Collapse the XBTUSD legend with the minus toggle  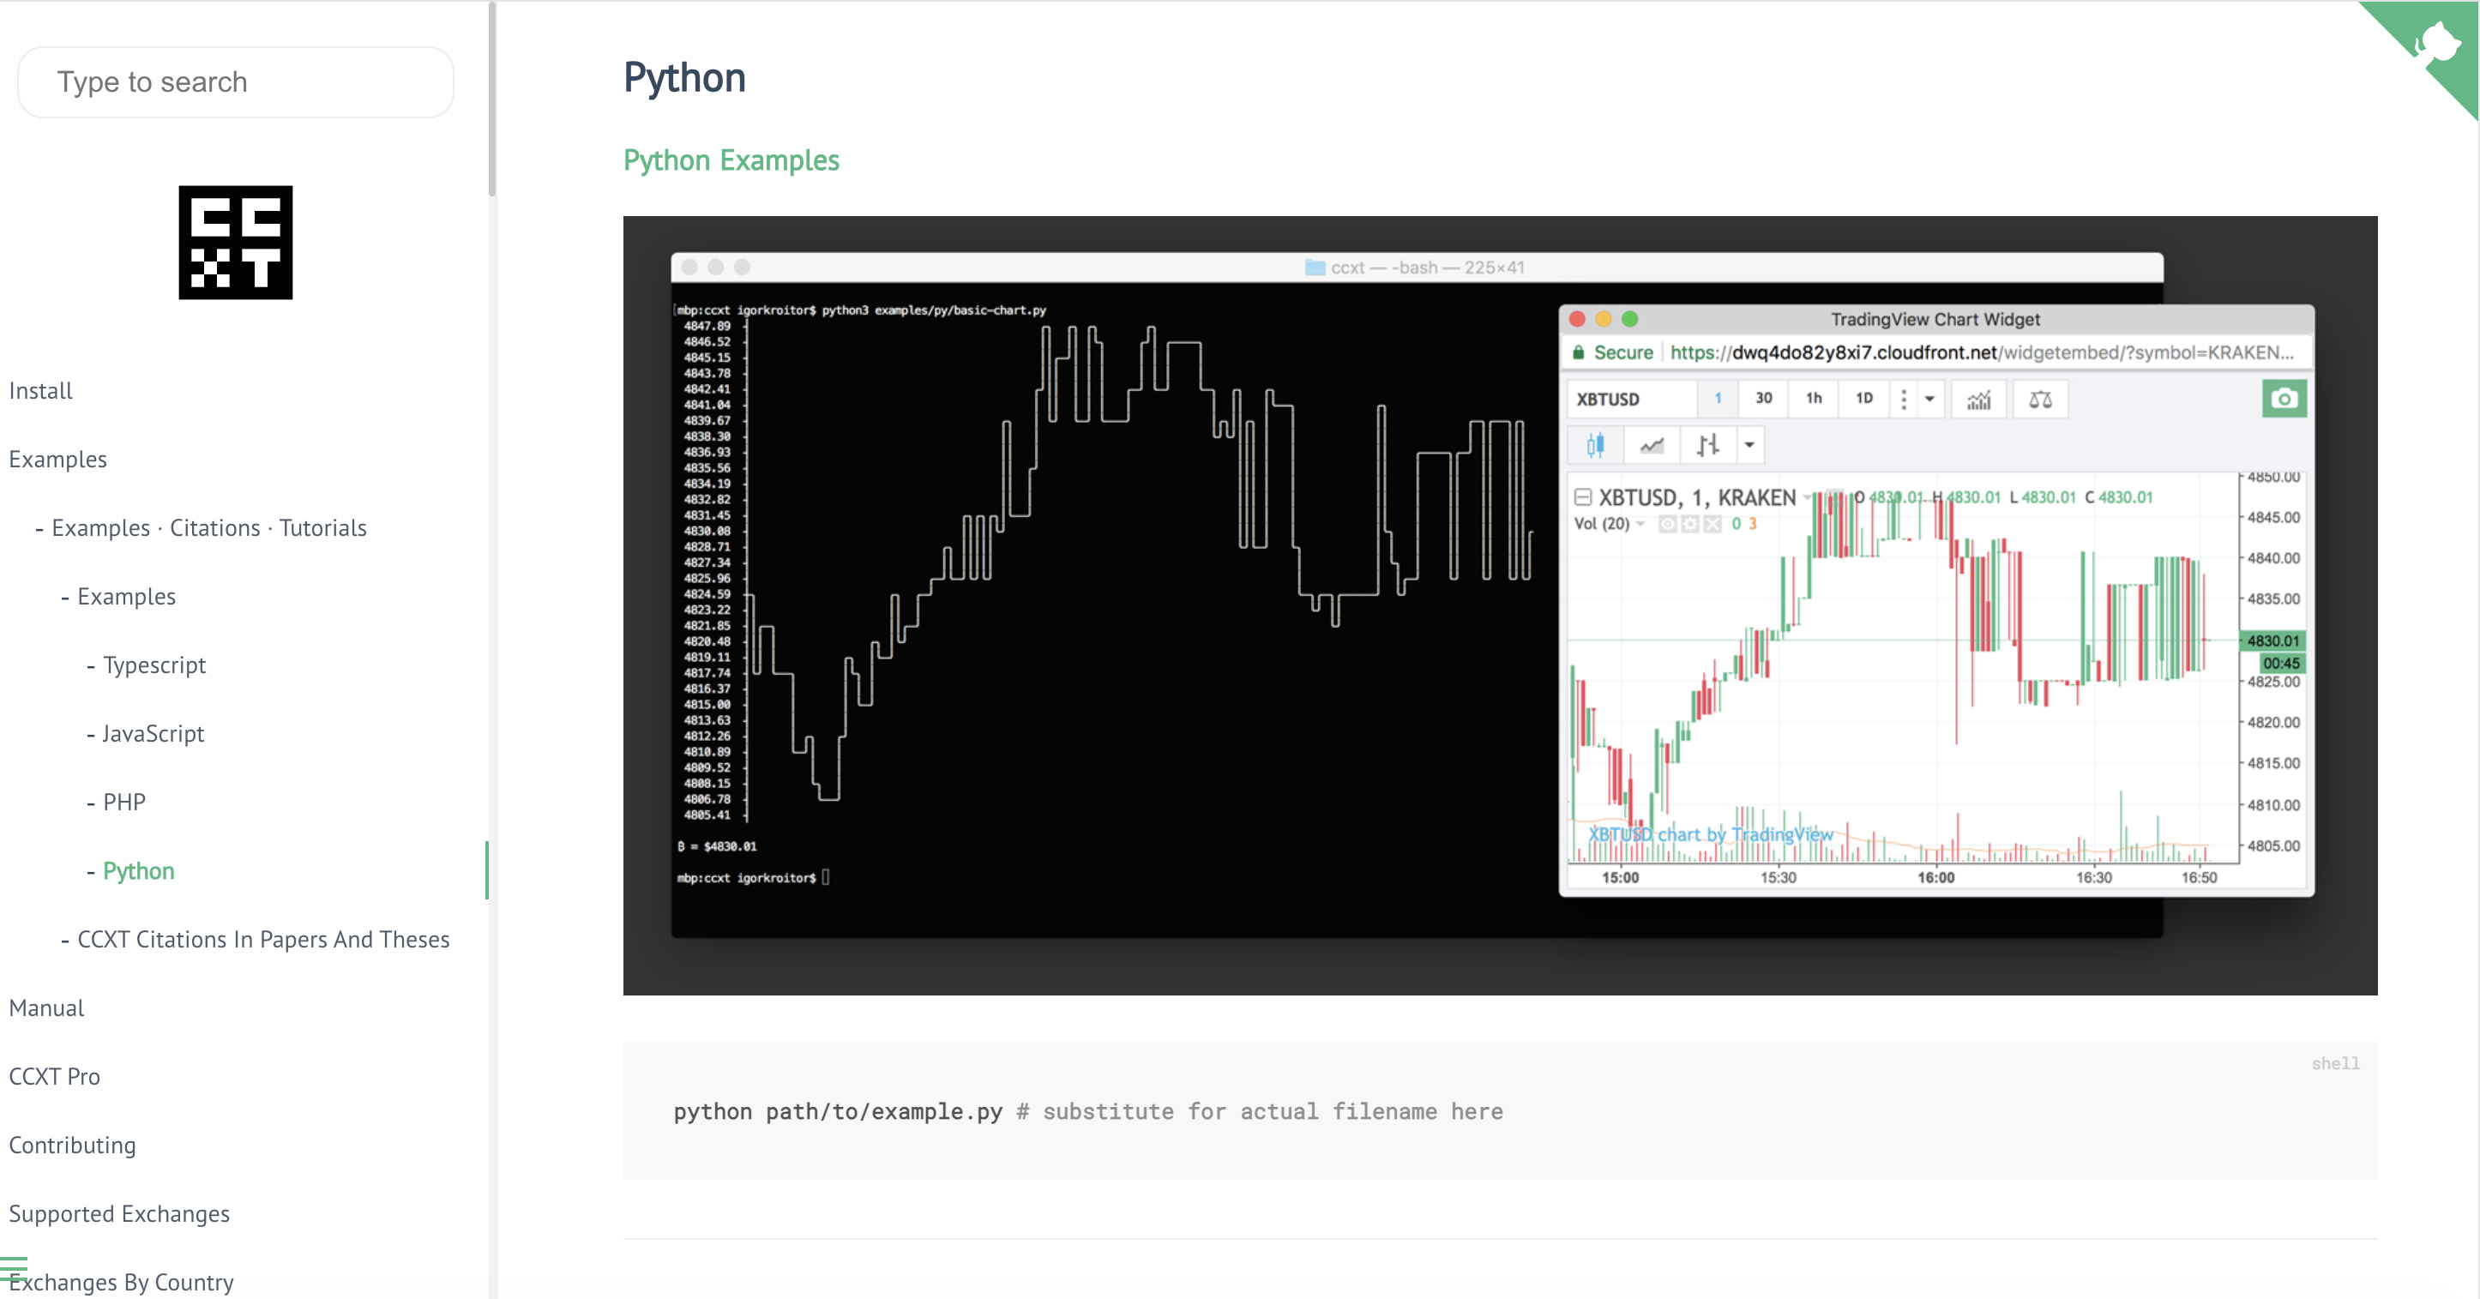click(1584, 496)
